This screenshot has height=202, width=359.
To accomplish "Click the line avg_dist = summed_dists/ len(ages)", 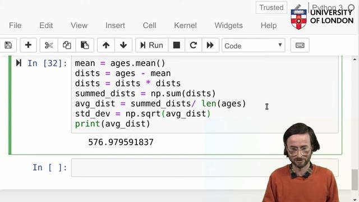I will [160, 104].
